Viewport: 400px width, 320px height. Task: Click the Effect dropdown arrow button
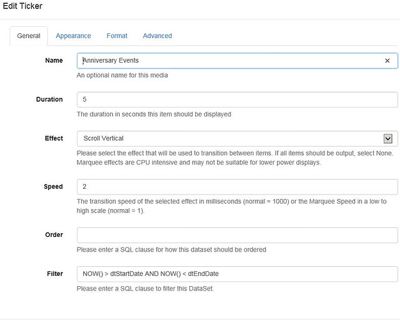(x=388, y=139)
